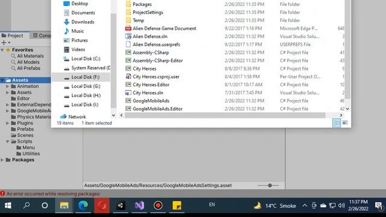Open the taskbar clock and date
This screenshot has height=217, width=386.
pos(358,205)
